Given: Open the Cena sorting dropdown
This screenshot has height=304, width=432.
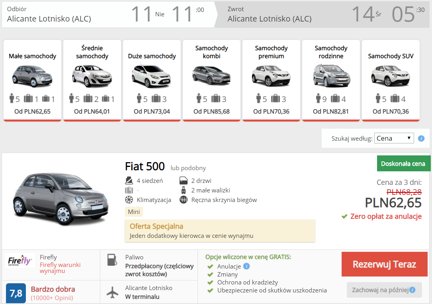Looking at the screenshot, I should pyautogui.click(x=394, y=138).
